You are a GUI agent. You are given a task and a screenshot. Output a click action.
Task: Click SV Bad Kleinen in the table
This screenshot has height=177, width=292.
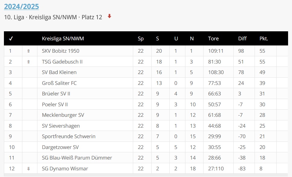pyautogui.click(x=59, y=72)
